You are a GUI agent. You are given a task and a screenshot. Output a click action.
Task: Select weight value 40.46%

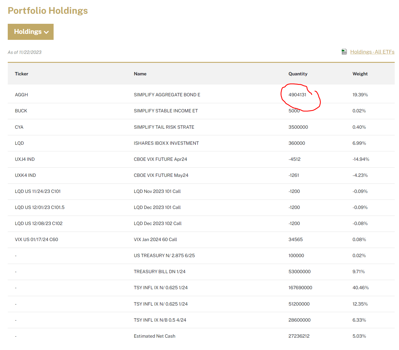click(x=361, y=288)
